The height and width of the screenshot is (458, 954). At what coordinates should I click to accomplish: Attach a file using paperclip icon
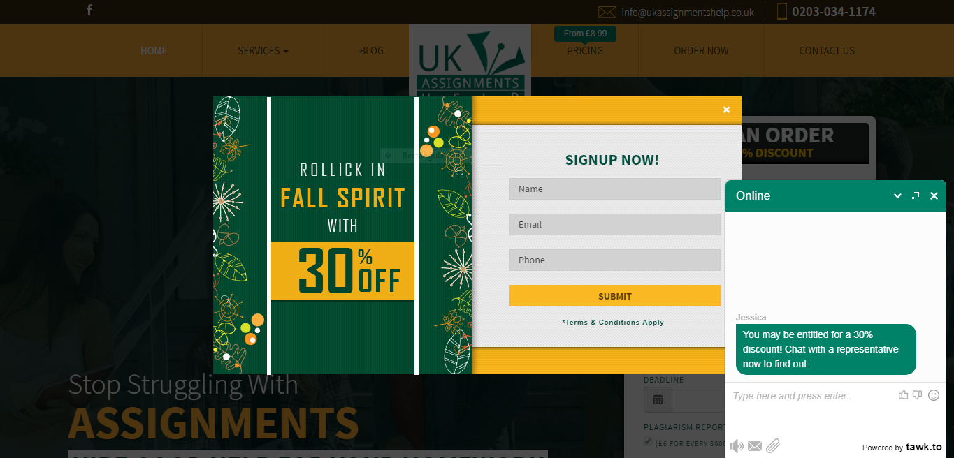click(x=773, y=445)
